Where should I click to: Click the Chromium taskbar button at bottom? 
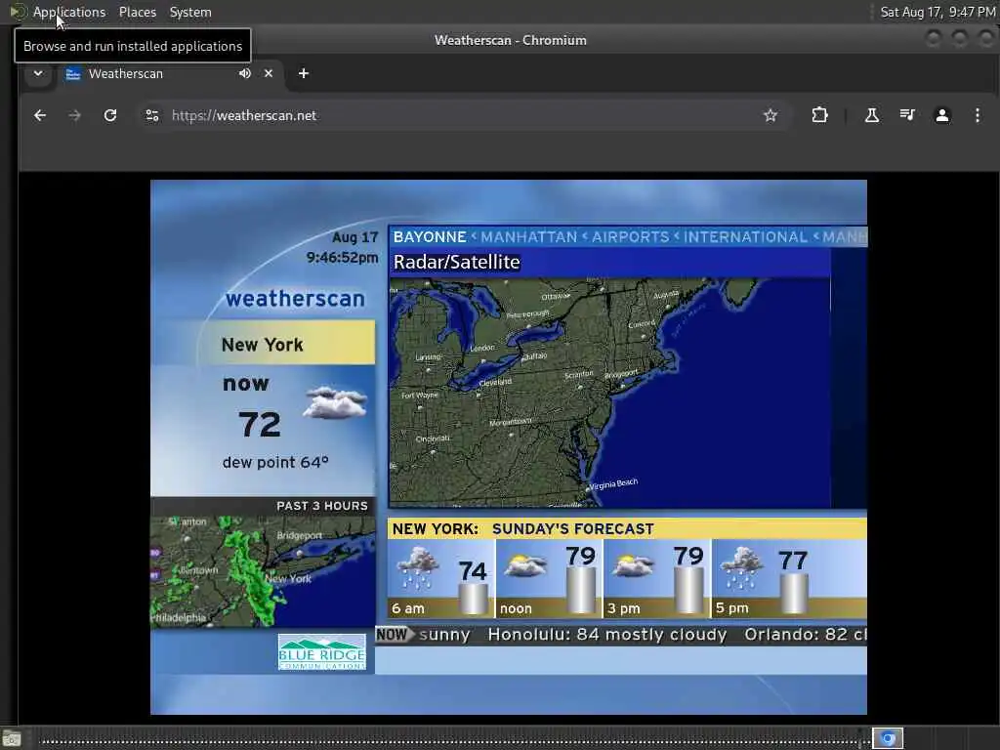(888, 738)
